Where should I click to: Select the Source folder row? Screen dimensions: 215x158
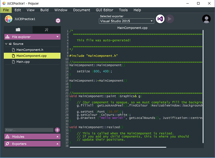coord(32,44)
